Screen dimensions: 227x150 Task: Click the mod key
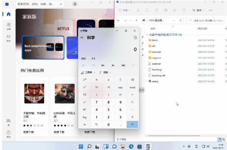click(x=132, y=87)
